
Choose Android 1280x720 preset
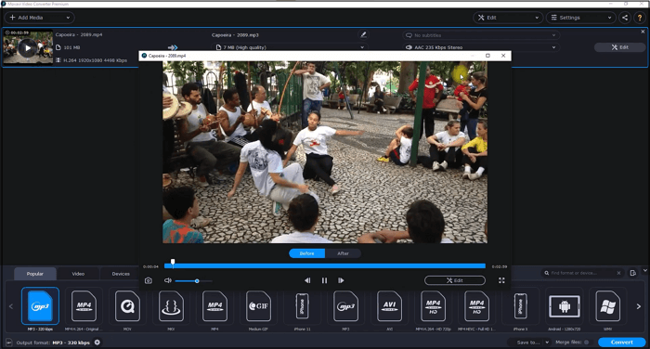click(565, 306)
